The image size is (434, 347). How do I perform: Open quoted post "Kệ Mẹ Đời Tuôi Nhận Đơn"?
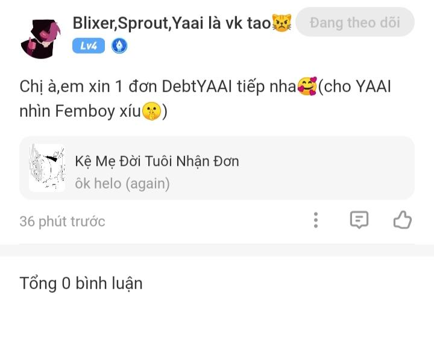(157, 161)
